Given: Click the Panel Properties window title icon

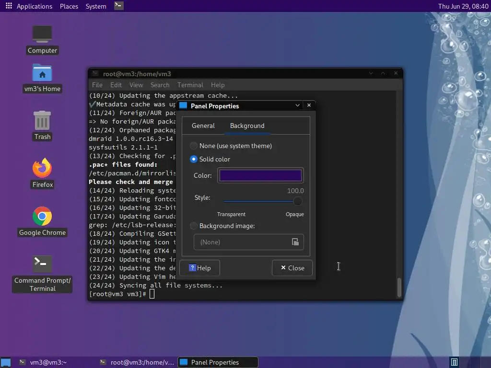Looking at the screenshot, I should pyautogui.click(x=184, y=105).
